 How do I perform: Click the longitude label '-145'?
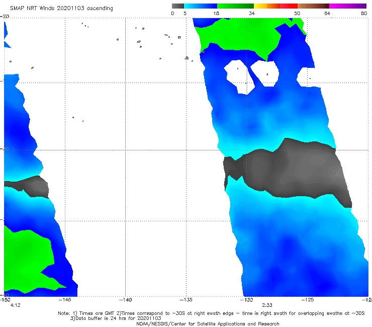[65, 300]
